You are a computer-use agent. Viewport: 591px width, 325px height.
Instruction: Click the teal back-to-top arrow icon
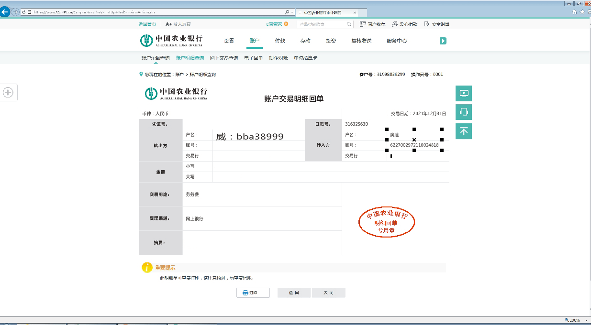463,131
